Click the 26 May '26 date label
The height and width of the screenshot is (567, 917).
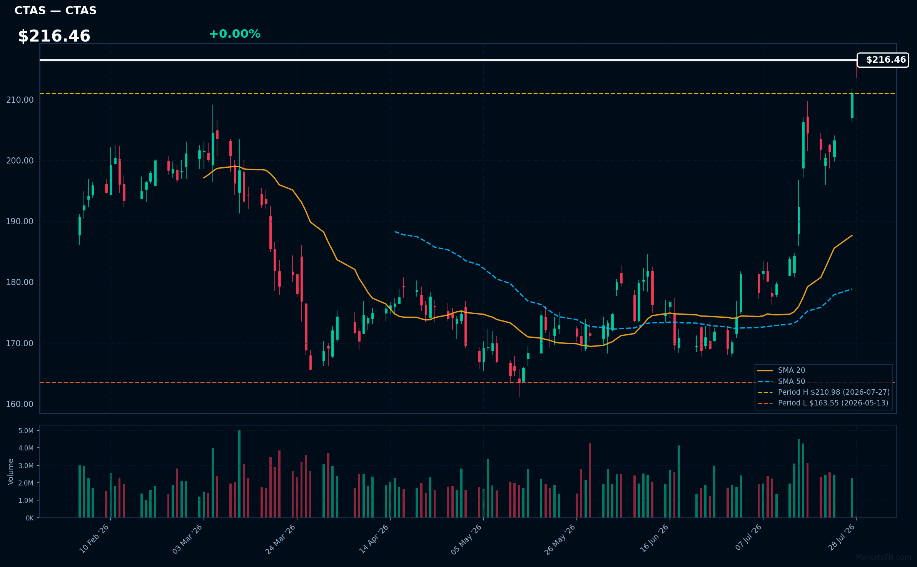point(560,539)
